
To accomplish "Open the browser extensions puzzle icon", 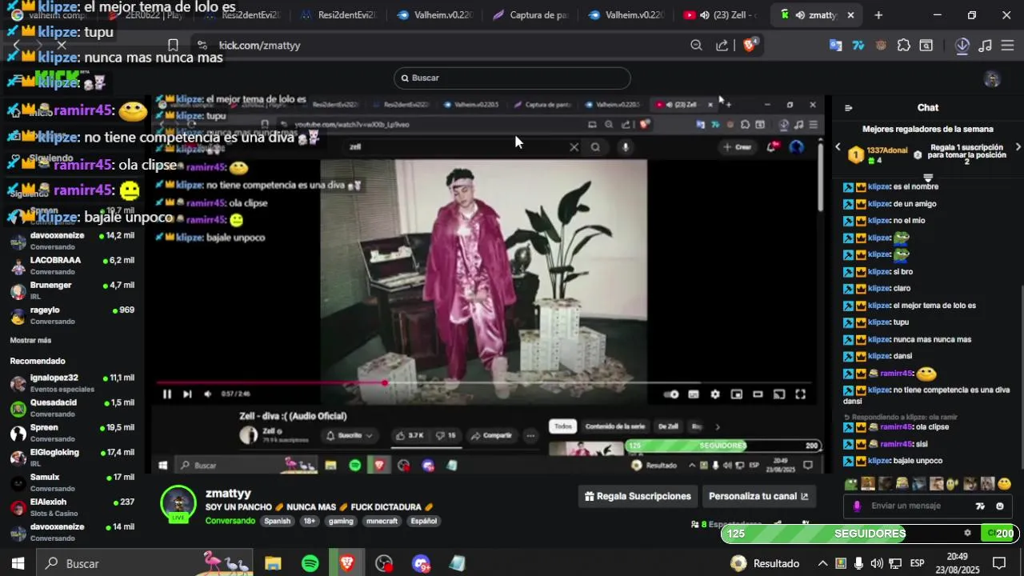I will point(904,46).
